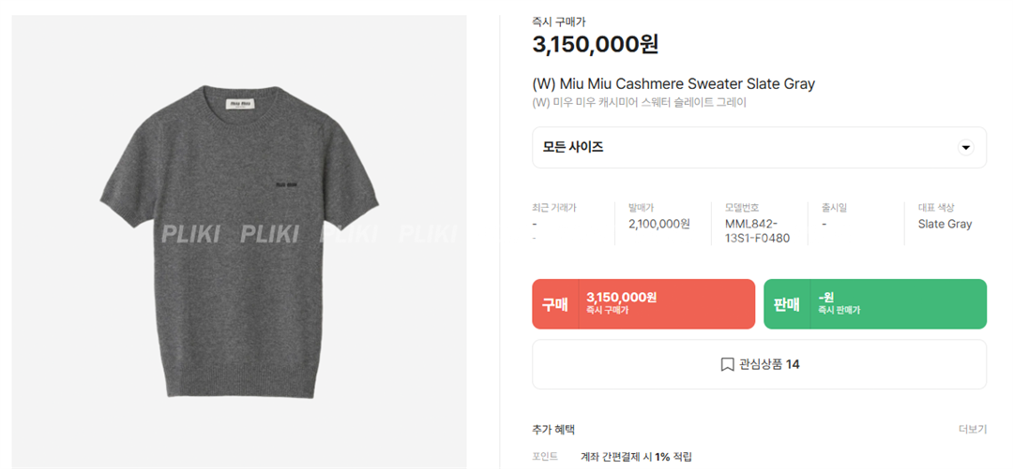Click the 추가 혜택 section heading
This screenshot has height=469, width=1013.
[x=553, y=429]
